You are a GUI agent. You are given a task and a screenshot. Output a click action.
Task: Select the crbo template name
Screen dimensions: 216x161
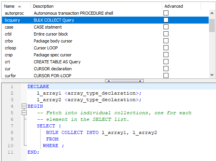pos(9,41)
